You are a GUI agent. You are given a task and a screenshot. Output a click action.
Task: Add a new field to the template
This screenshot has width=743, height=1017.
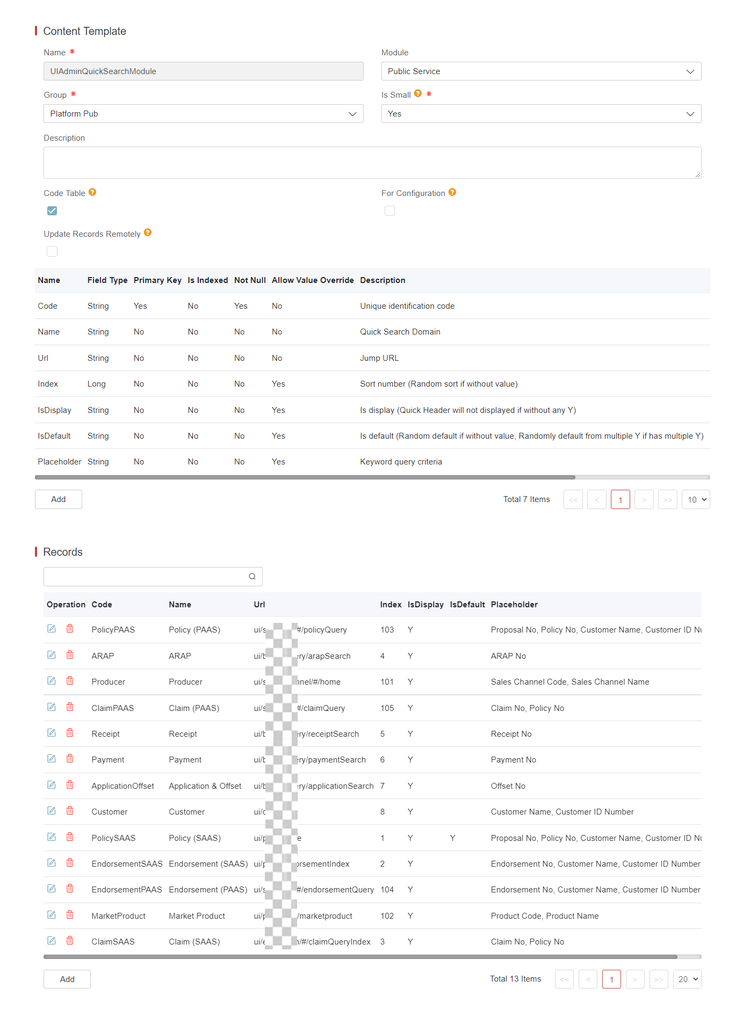pyautogui.click(x=59, y=499)
